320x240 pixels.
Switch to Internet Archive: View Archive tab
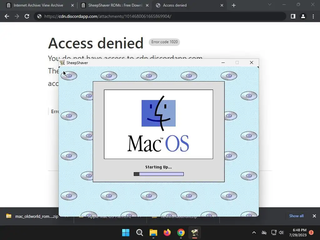[x=38, y=5]
